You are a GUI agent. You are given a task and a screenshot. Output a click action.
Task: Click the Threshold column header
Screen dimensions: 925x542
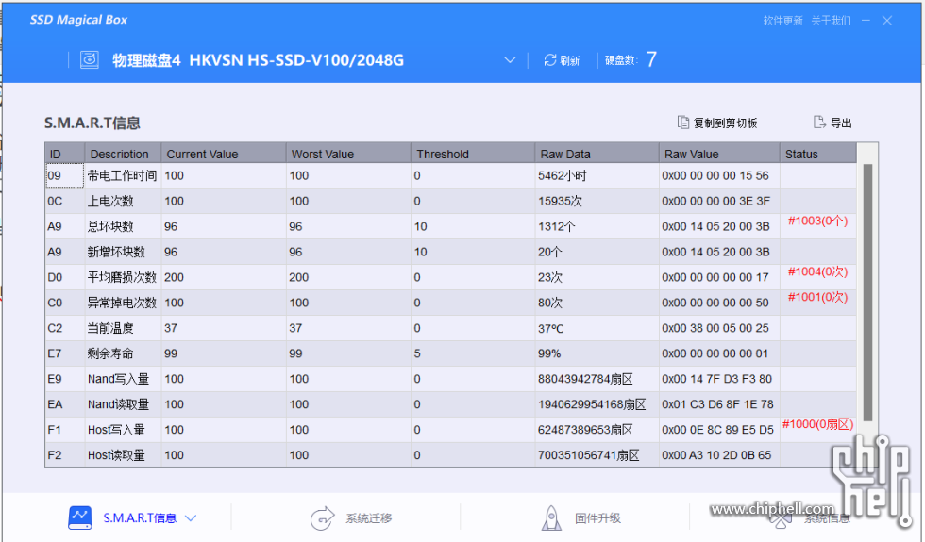473,154
